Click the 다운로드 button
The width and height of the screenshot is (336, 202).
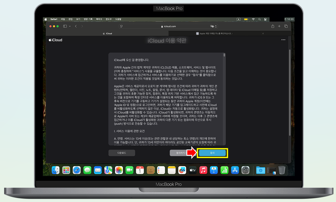122,153
